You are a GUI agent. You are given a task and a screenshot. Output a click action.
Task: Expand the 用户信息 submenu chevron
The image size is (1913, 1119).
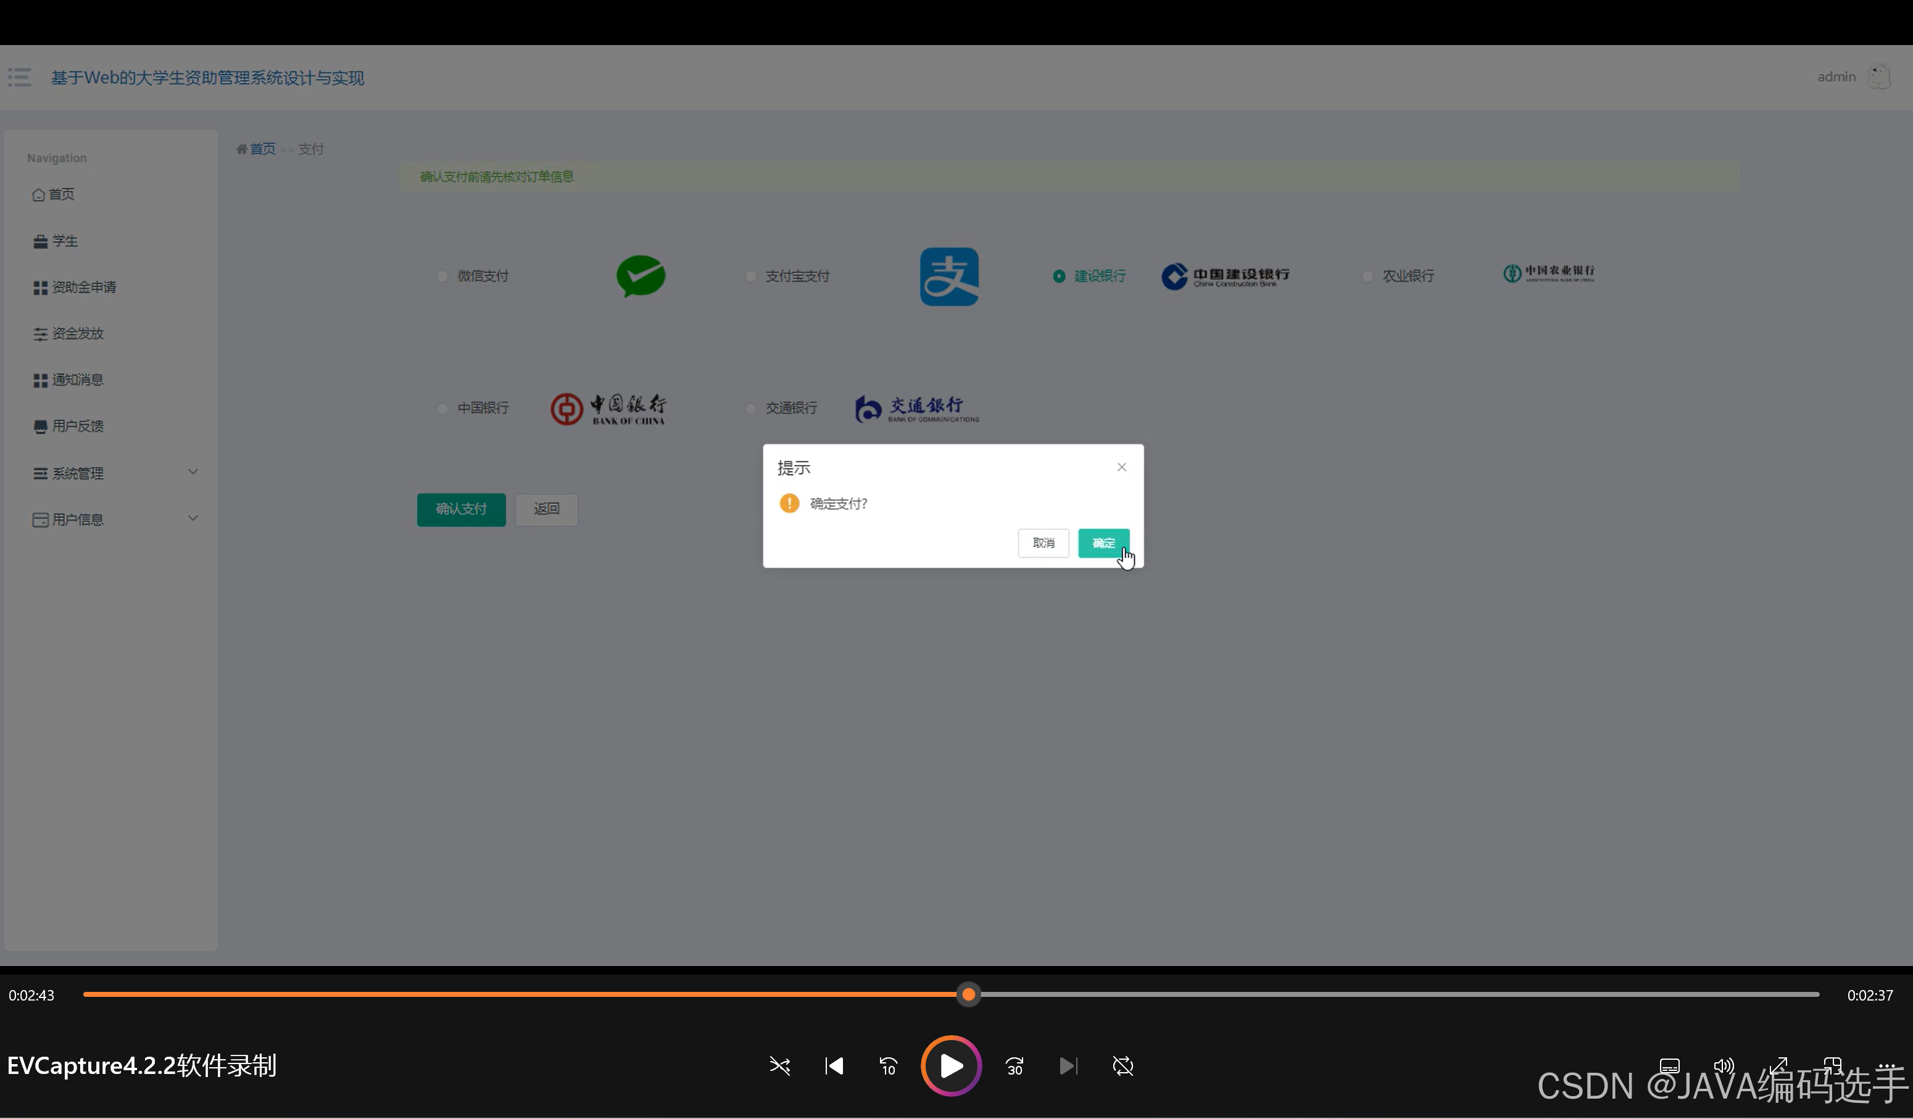pyautogui.click(x=193, y=518)
